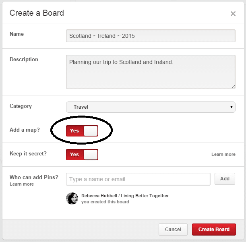Toggle the Keep it secret switch
Image resolution: width=246 pixels, height=242 pixels.
(82, 155)
